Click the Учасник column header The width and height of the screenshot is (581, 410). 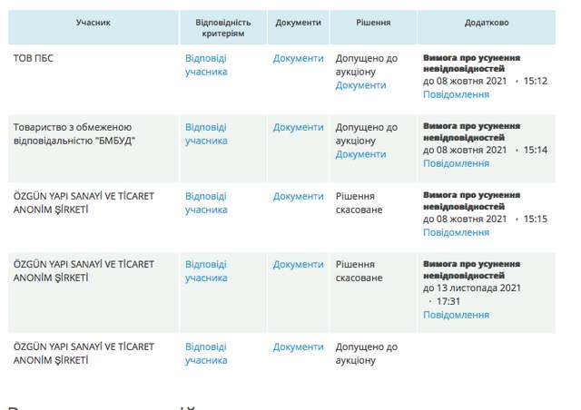click(x=94, y=21)
